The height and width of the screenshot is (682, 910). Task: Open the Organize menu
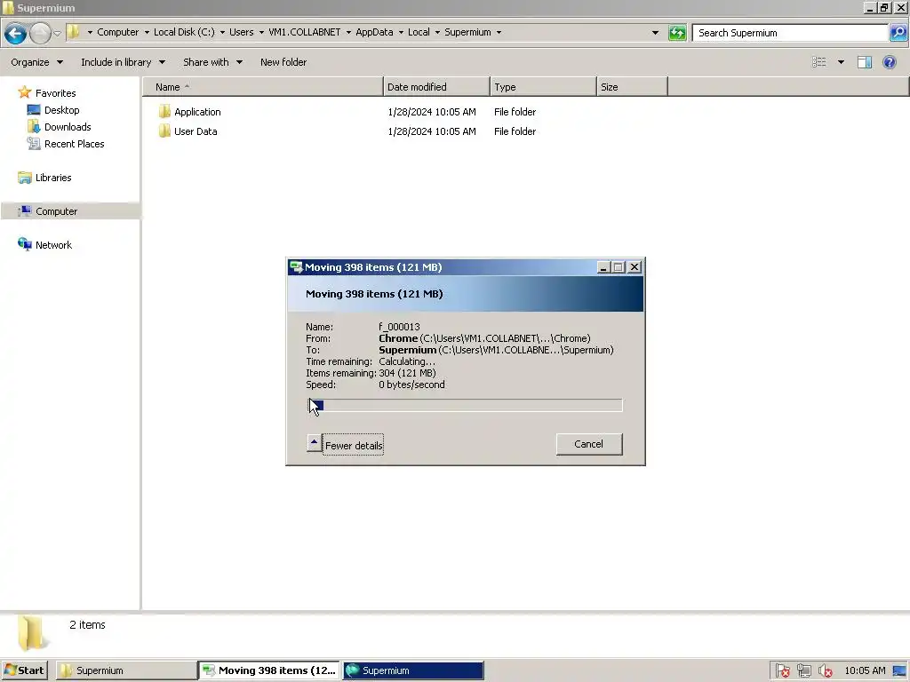click(x=36, y=62)
